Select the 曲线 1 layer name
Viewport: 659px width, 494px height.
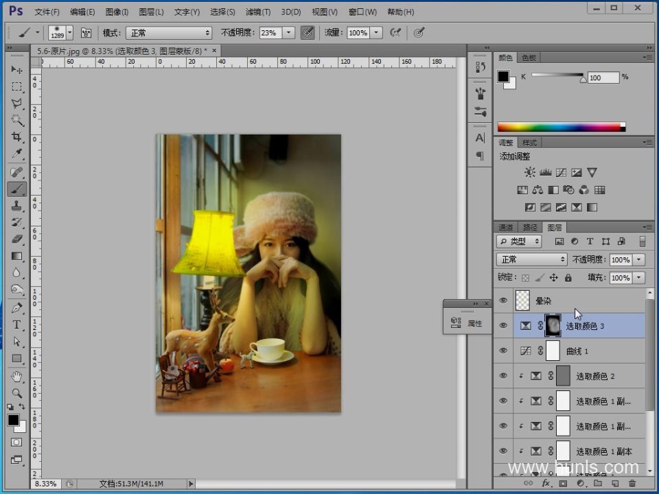[x=577, y=351]
